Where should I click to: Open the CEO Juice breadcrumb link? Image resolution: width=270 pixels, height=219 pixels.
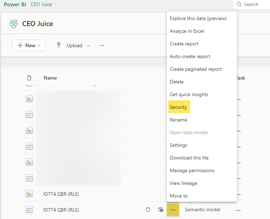pos(41,5)
